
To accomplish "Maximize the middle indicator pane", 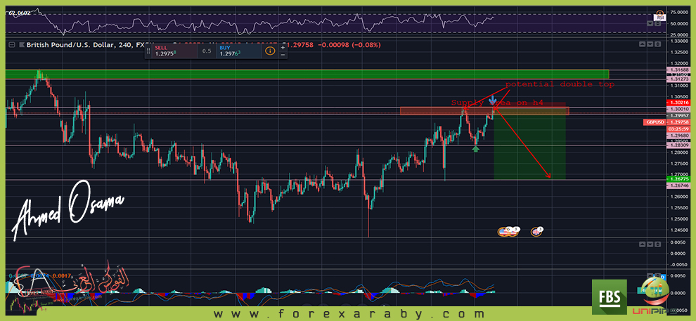I will click(658, 244).
